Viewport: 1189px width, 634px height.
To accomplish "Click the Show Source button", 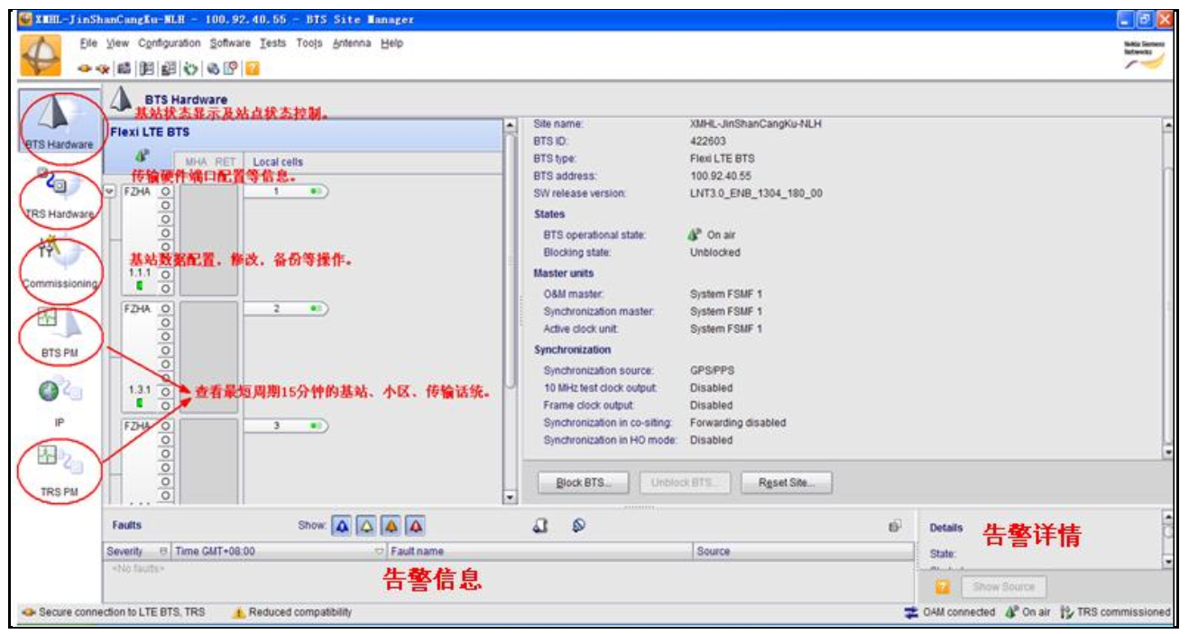I will (1003, 587).
